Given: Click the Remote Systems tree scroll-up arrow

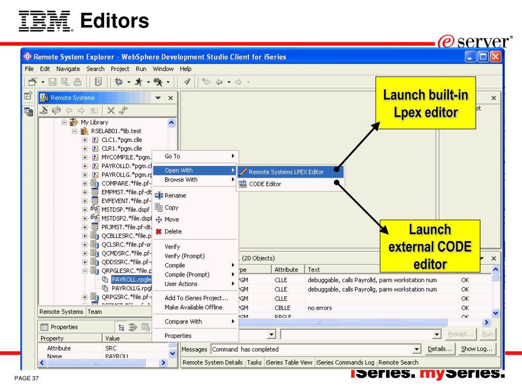Looking at the screenshot, I should pos(171,122).
